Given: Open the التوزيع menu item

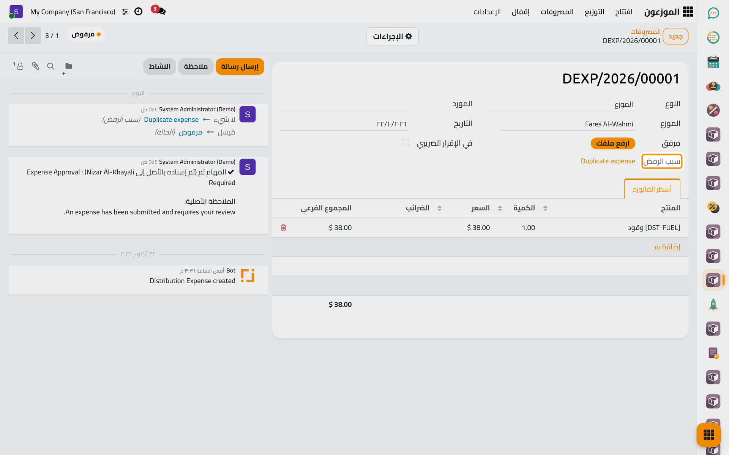Looking at the screenshot, I should (594, 12).
